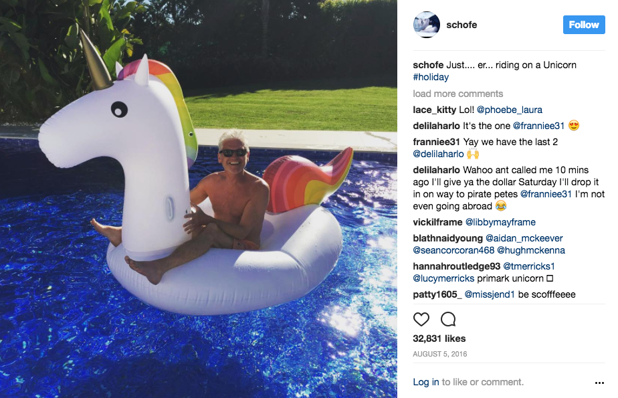
Task: Open the #holiday hashtag
Action: coord(431,77)
